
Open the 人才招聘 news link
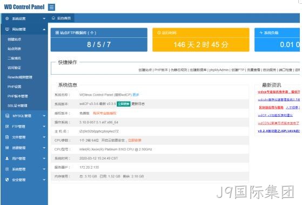pos(292,108)
